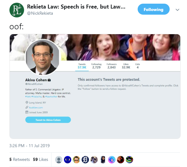The image size is (187, 167).
Task: Open the dark blue eyes liker avatar
Action: tap(68, 160)
